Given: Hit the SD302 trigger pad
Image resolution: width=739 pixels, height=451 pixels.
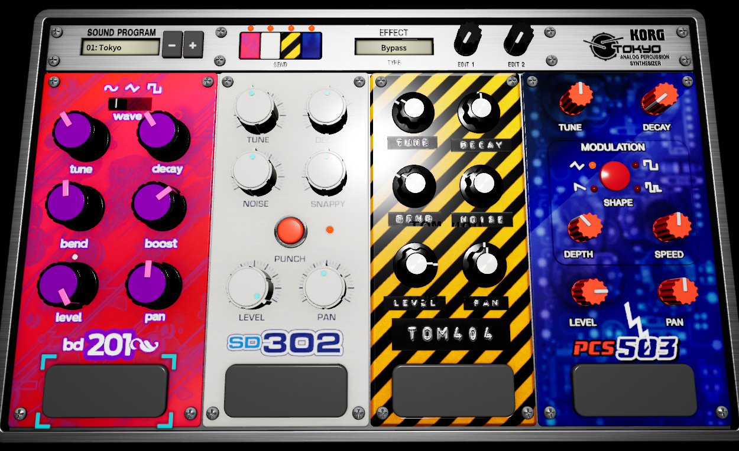Looking at the screenshot, I should 286,390.
